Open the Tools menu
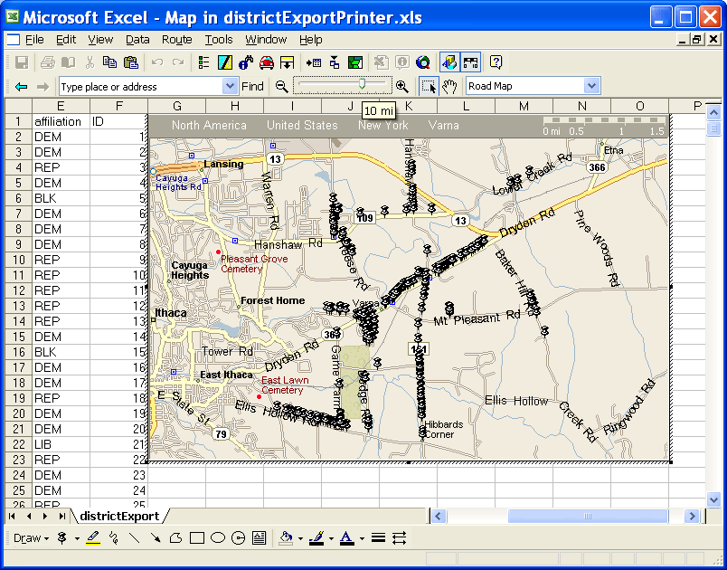 219,40
